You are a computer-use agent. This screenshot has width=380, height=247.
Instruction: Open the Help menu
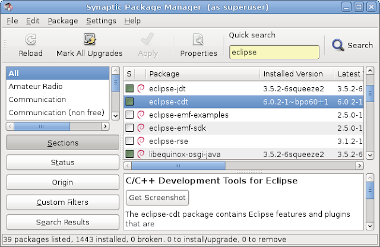click(x=132, y=21)
